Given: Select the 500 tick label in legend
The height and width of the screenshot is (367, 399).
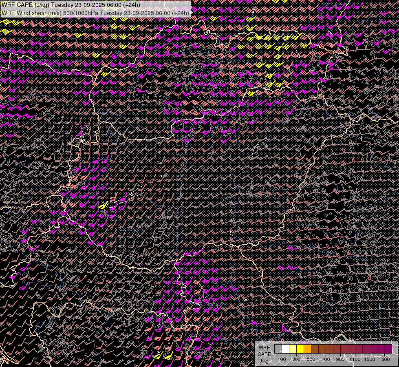Looking at the screenshot, I should coord(311,359).
